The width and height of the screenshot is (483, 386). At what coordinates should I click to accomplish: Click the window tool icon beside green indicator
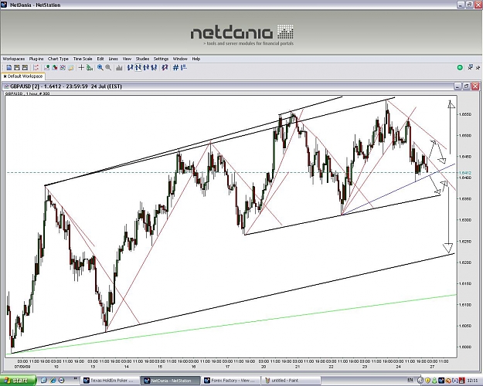(470, 67)
